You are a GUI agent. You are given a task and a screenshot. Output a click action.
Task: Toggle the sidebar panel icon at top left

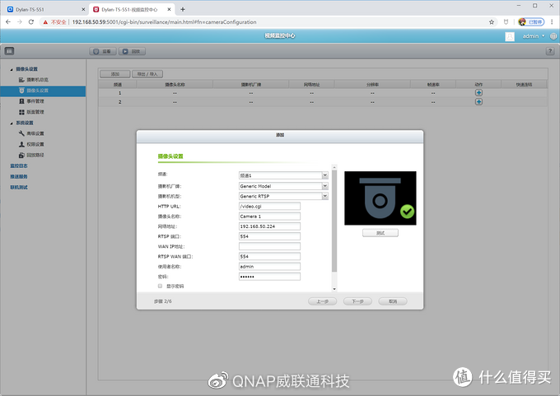pyautogui.click(x=9, y=51)
